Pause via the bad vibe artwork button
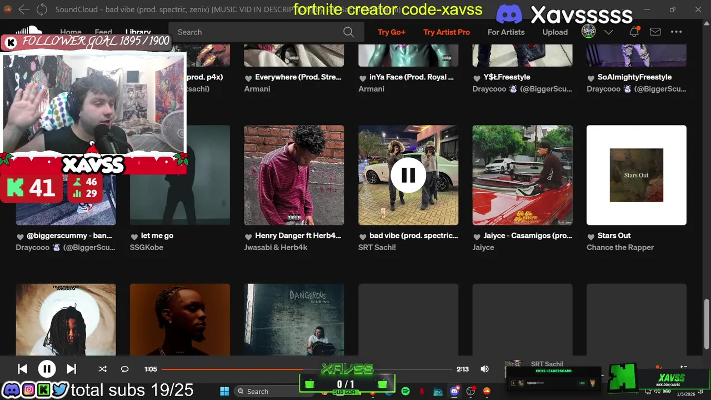The height and width of the screenshot is (400, 711). coord(408,175)
